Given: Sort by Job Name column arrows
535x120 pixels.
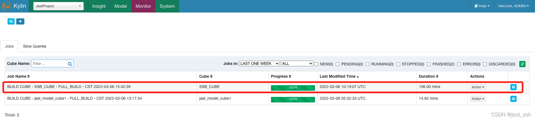Looking at the screenshot, I should pos(29,76).
